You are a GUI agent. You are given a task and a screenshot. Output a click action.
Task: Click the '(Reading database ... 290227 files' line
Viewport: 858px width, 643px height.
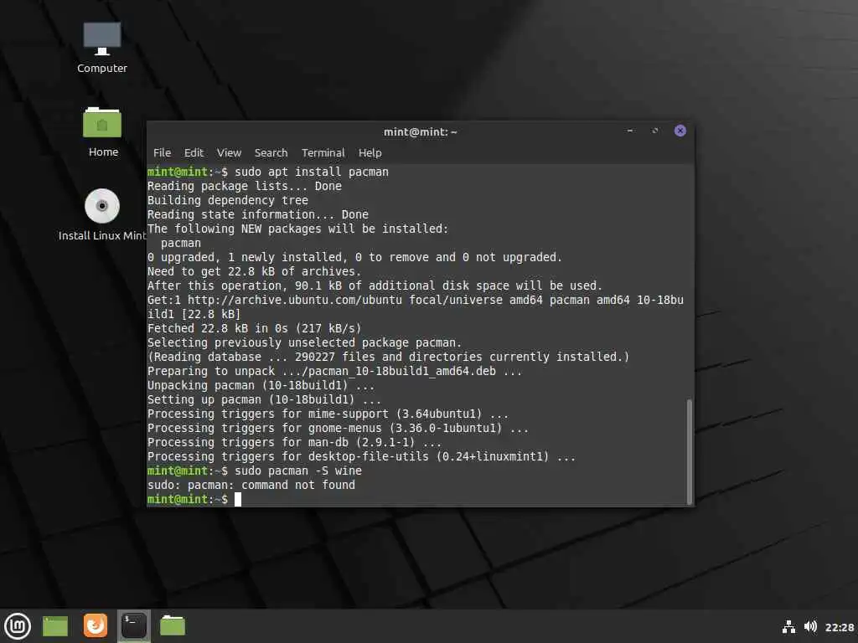pyautogui.click(x=389, y=357)
